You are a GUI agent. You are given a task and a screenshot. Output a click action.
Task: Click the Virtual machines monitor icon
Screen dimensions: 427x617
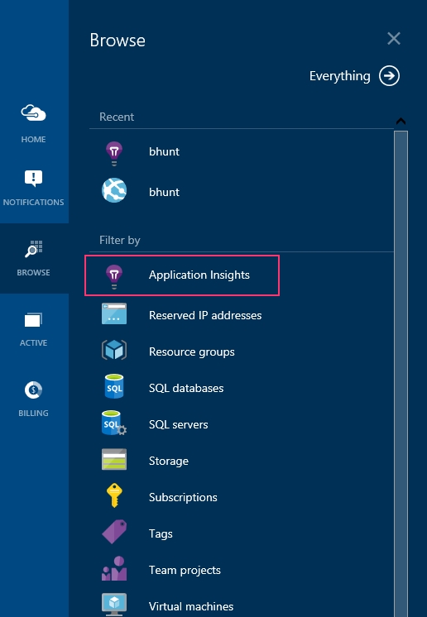pos(114,605)
